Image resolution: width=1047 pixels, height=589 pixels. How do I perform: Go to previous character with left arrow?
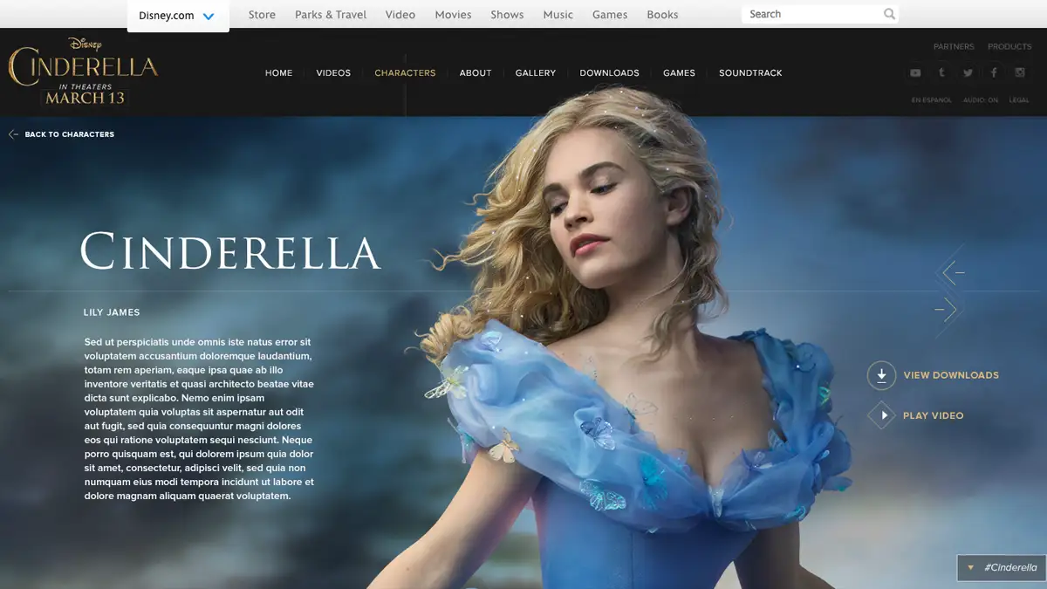[x=953, y=273]
